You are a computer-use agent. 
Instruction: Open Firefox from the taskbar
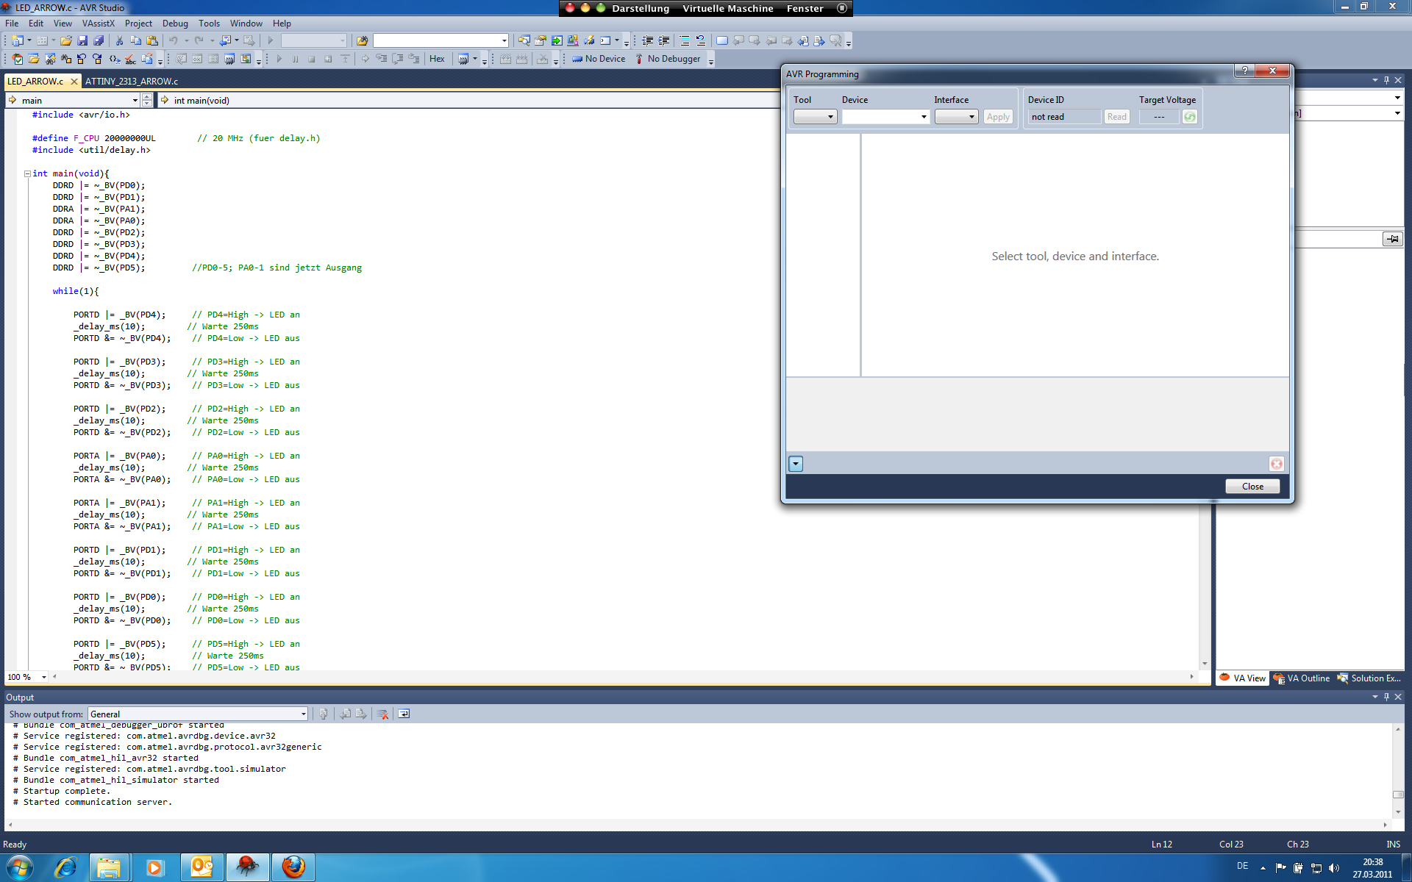(x=293, y=867)
